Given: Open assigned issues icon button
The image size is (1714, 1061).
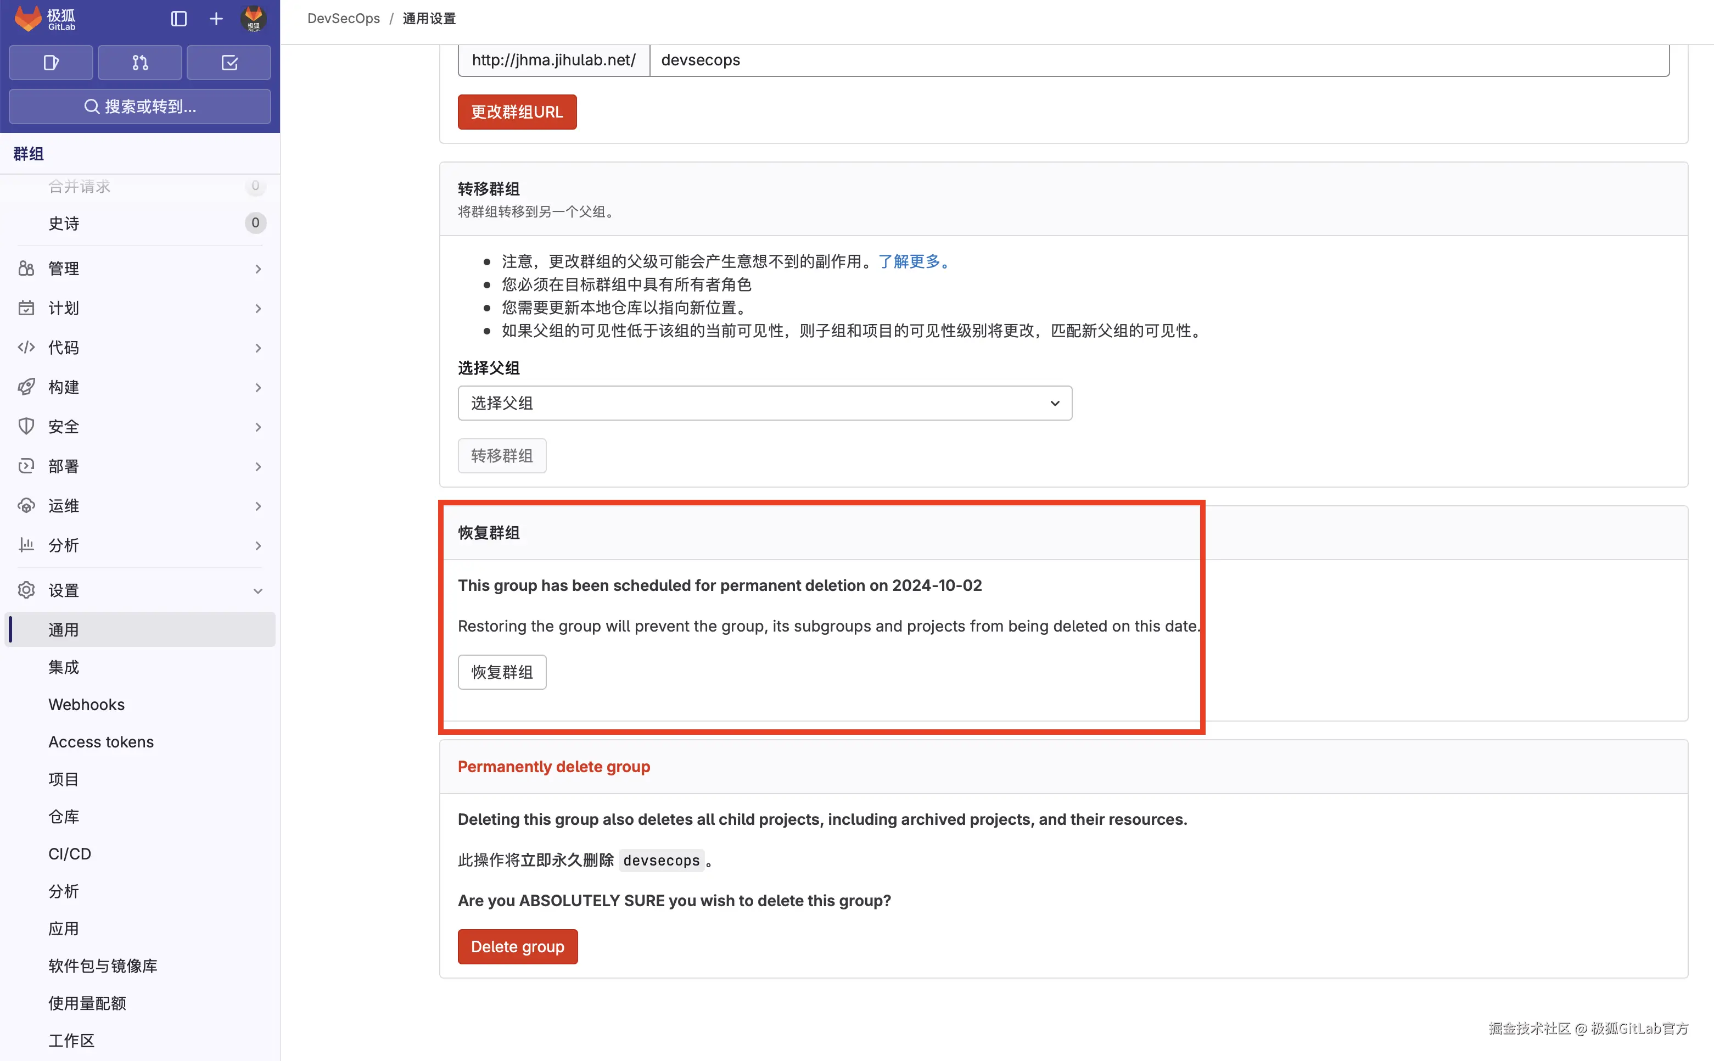Looking at the screenshot, I should pyautogui.click(x=51, y=63).
